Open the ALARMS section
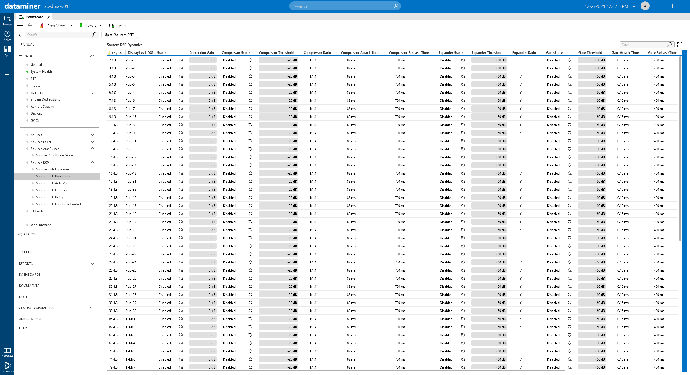 click(30, 234)
